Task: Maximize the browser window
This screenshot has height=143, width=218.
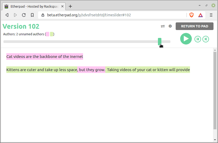Action: [x=206, y=6]
